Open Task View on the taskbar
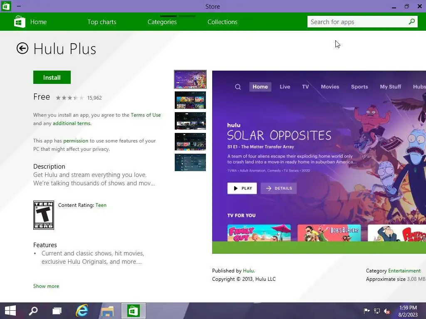 click(57, 311)
